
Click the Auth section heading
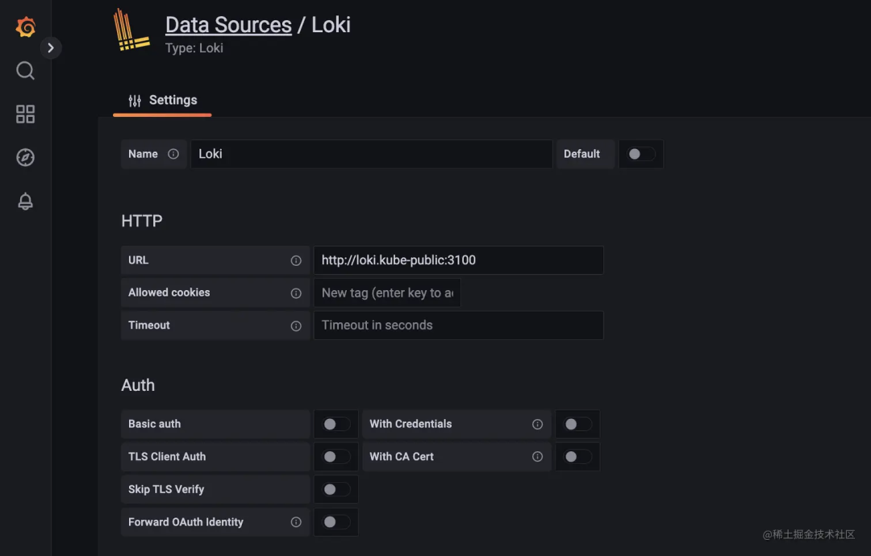coord(138,385)
